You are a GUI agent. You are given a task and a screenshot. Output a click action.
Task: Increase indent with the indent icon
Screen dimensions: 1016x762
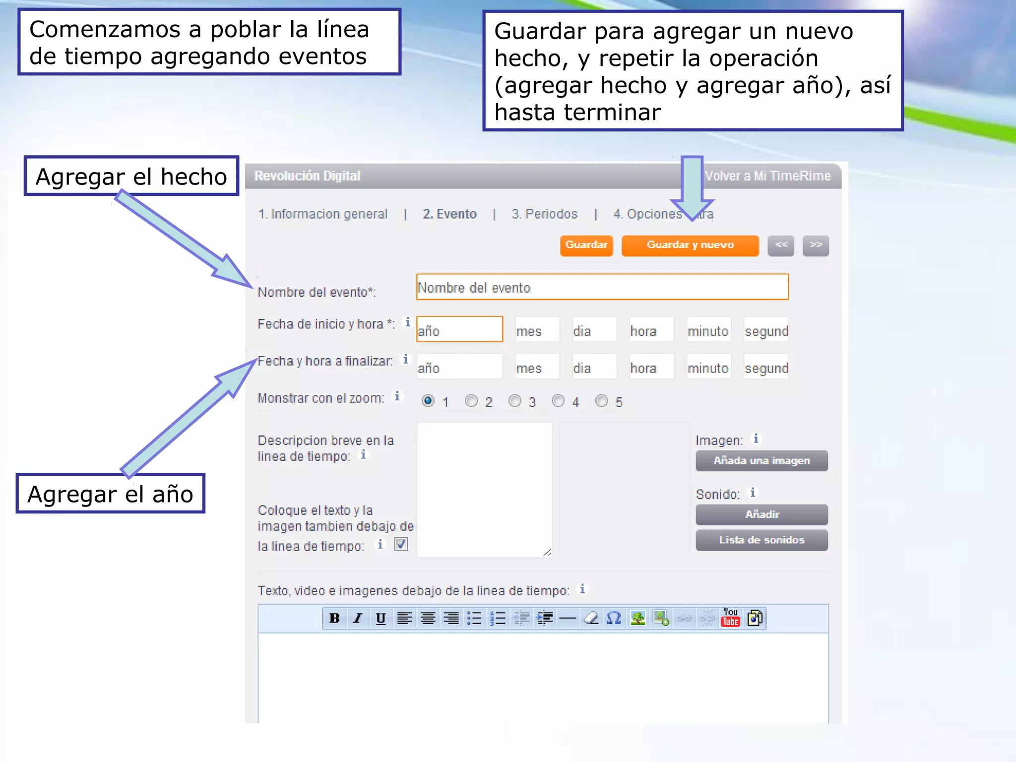pos(544,618)
